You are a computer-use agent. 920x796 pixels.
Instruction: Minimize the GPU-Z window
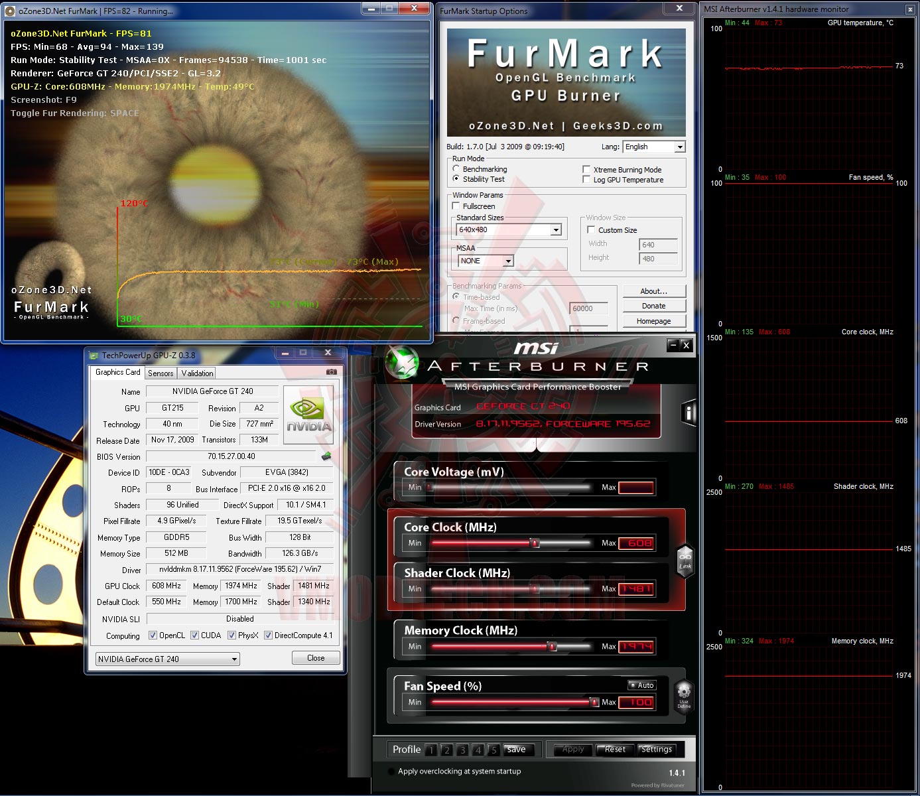[x=286, y=353]
